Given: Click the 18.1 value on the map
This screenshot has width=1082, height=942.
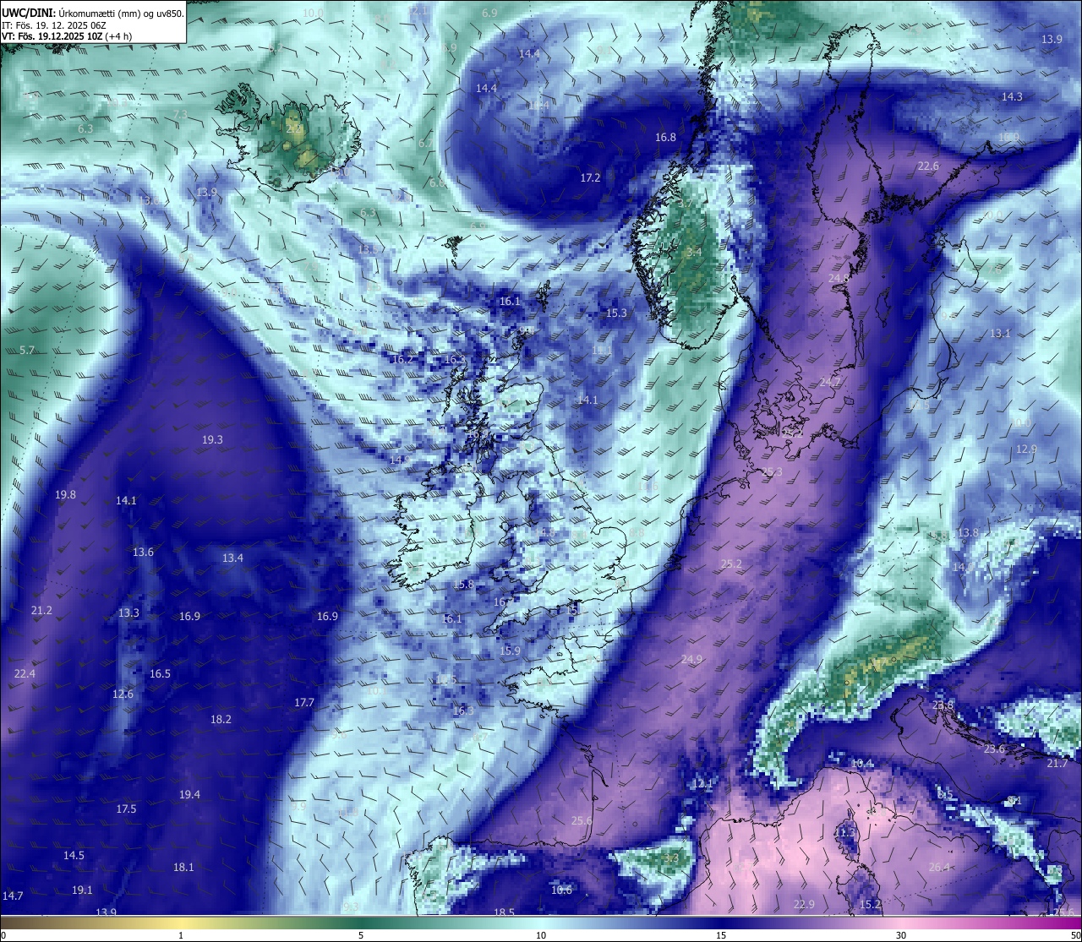Looking at the screenshot, I should [183, 867].
